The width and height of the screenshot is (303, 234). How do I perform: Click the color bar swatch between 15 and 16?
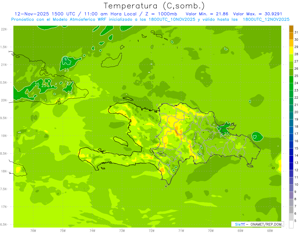(x=291, y=145)
